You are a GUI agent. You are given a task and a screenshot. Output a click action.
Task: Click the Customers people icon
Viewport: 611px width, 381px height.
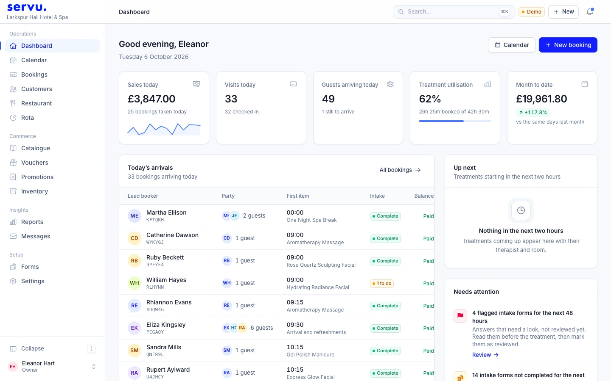click(13, 89)
